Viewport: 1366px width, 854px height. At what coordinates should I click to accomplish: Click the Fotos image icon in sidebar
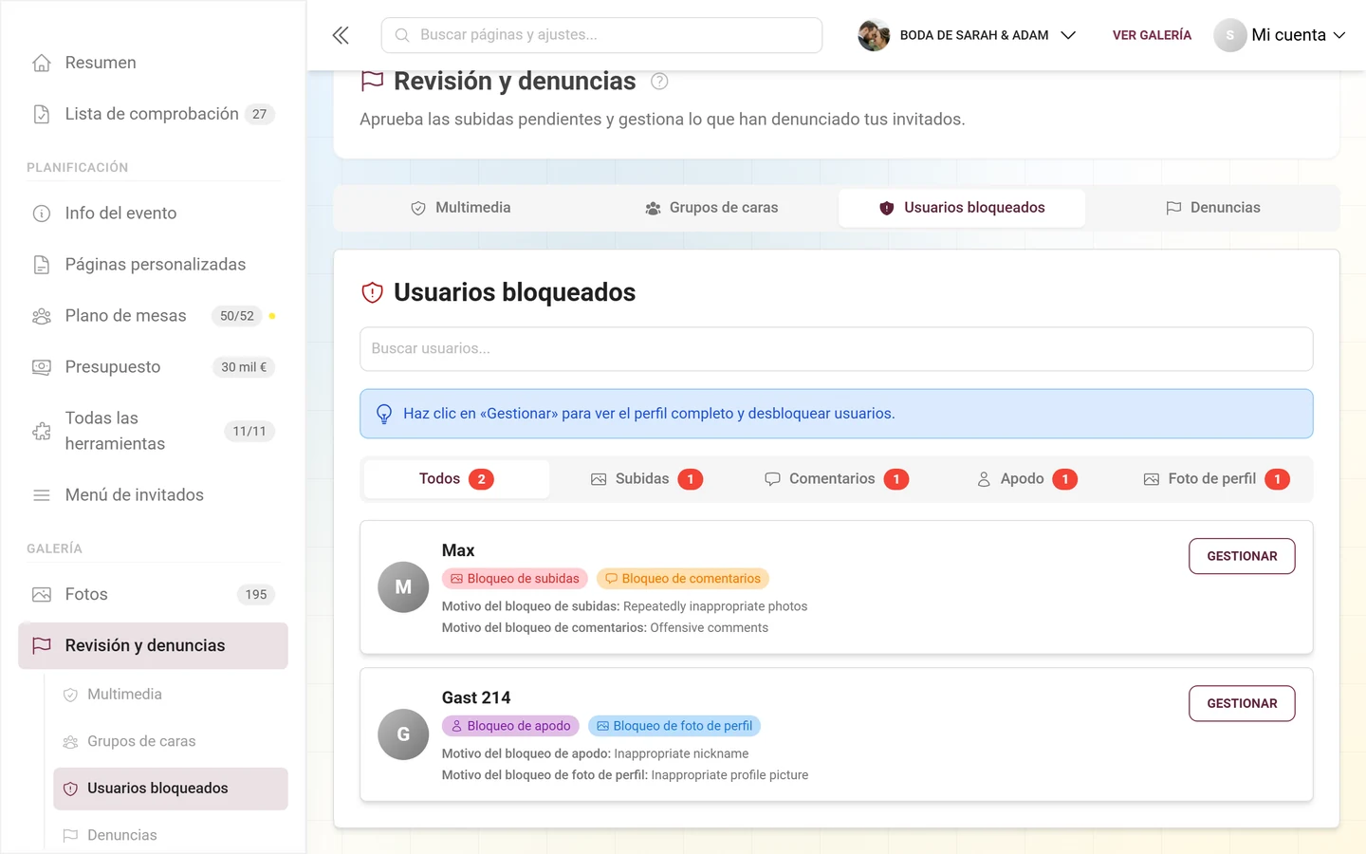[42, 595]
